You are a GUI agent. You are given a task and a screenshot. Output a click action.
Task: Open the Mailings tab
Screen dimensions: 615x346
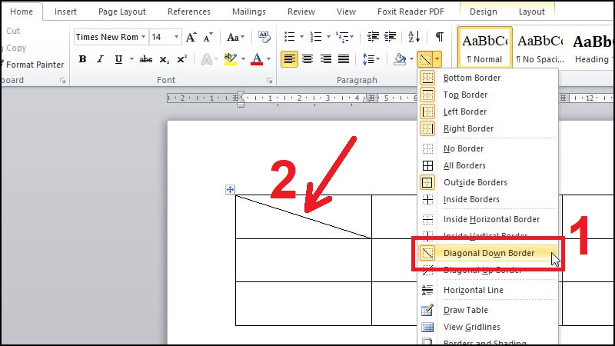[x=248, y=12]
